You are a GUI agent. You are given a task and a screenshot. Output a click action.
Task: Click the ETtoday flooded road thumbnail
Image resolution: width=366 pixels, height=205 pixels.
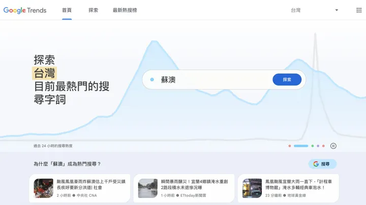pyautogui.click(x=148, y=188)
